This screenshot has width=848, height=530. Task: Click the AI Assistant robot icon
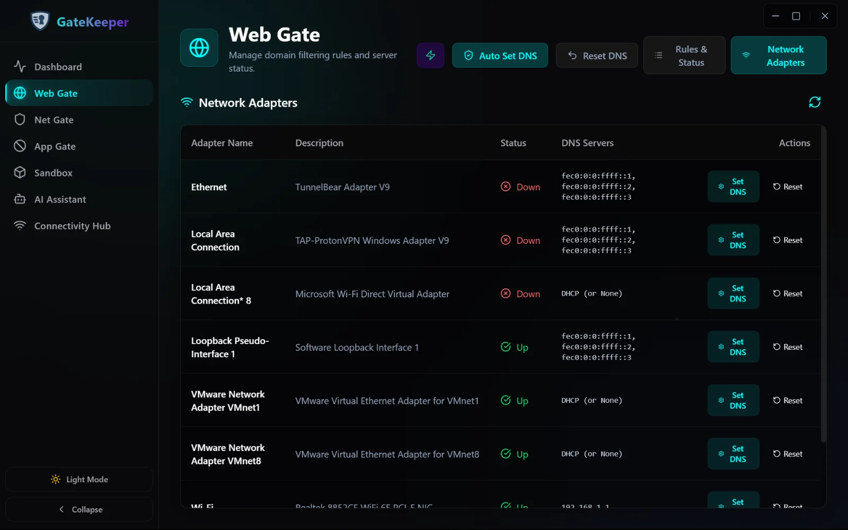tap(20, 199)
